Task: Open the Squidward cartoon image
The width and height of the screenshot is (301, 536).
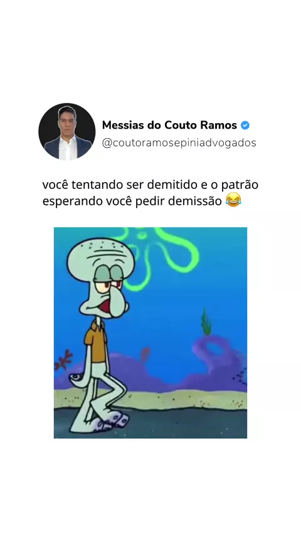Action: 150,333
